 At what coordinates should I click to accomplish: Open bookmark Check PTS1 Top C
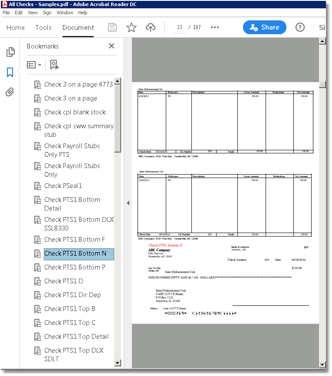coord(70,323)
